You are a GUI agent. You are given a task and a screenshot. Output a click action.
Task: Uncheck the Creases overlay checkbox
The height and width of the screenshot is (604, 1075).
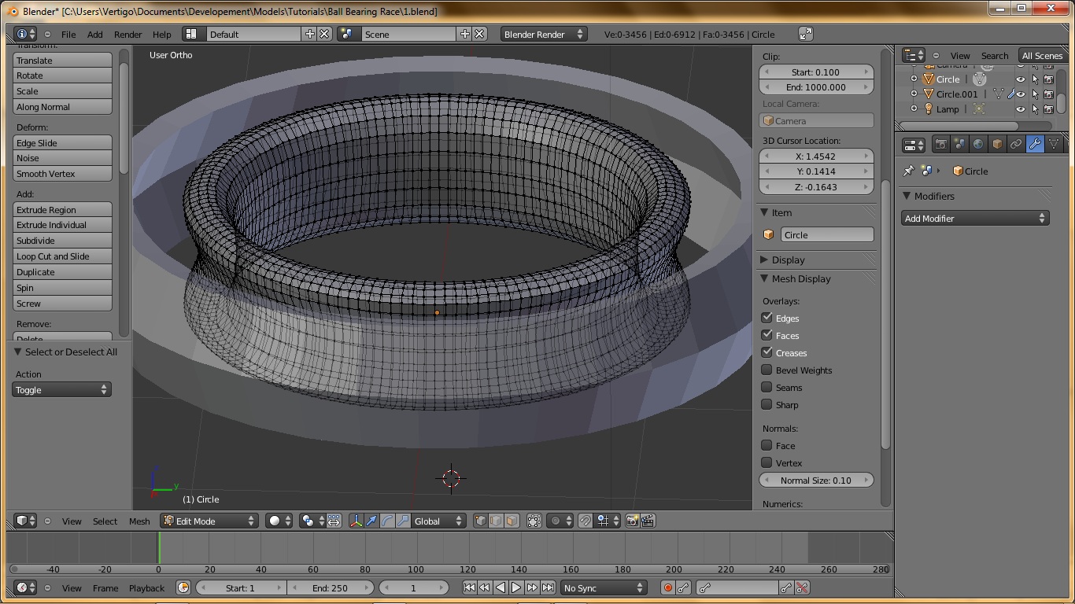[x=767, y=352]
